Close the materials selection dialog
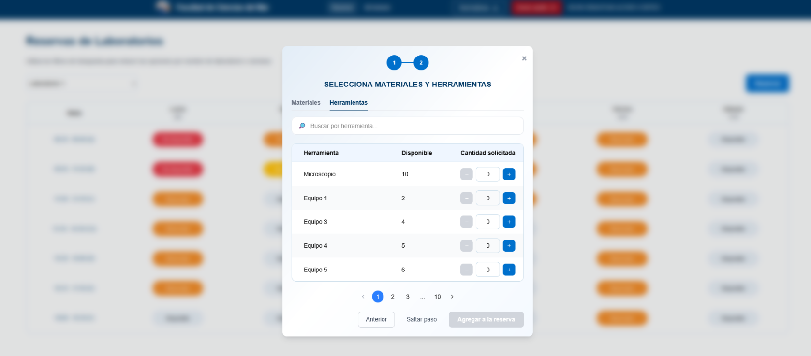 (x=524, y=58)
